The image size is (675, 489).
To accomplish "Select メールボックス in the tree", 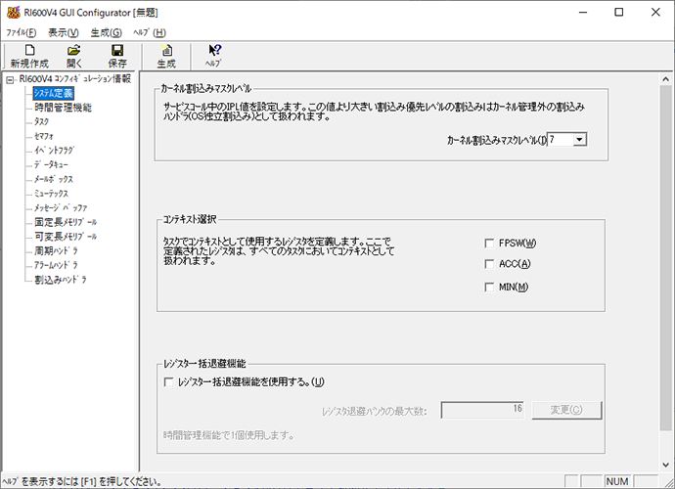I will (54, 179).
